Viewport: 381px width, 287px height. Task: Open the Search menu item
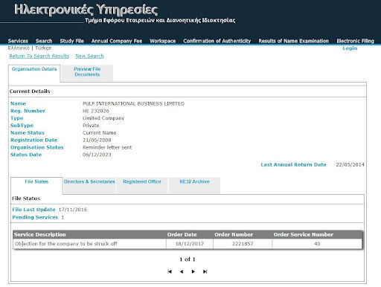44,41
